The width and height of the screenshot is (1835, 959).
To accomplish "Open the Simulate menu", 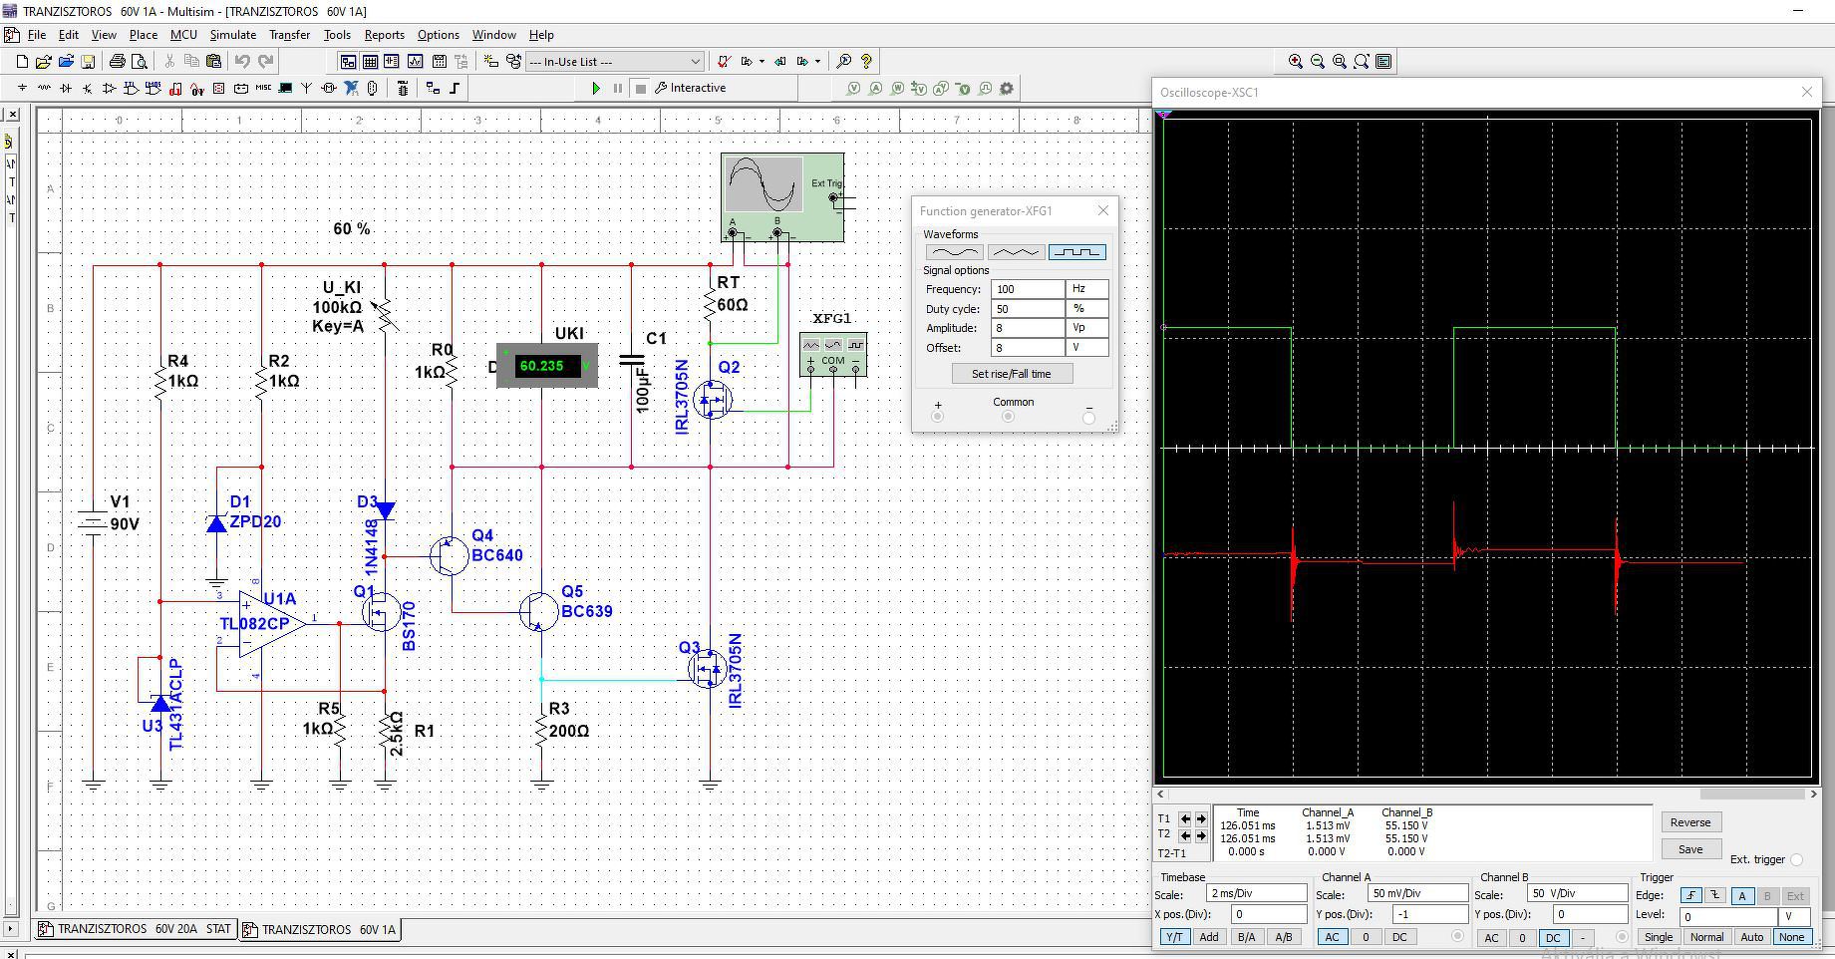I will [x=232, y=34].
